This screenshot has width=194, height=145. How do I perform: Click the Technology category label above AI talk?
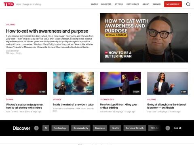(107, 99)
